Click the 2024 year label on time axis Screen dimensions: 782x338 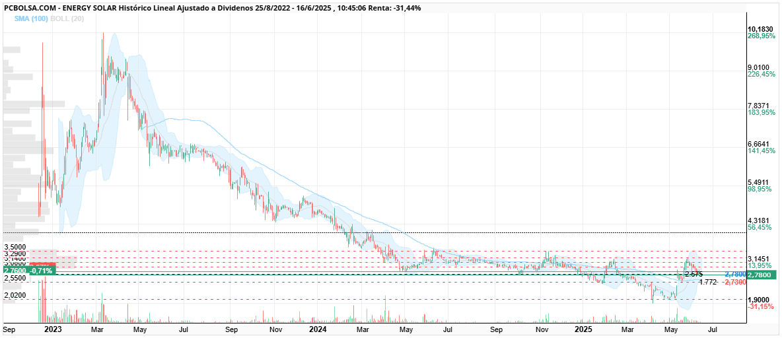tap(317, 329)
